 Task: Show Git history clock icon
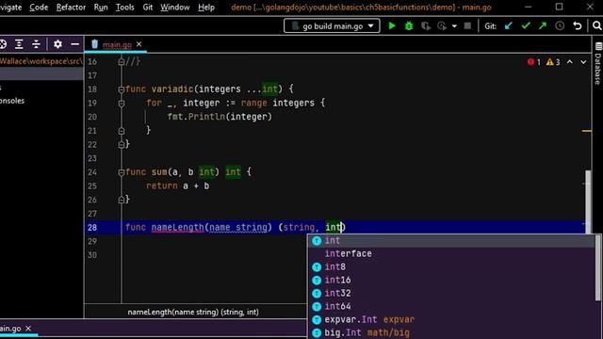[560, 25]
